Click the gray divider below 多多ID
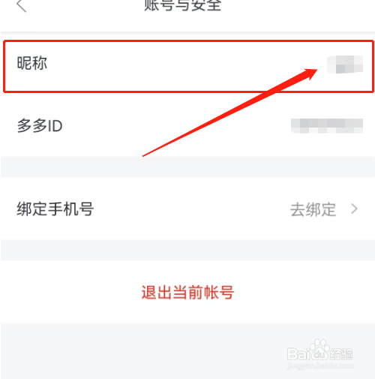The image size is (375, 379). click(187, 167)
